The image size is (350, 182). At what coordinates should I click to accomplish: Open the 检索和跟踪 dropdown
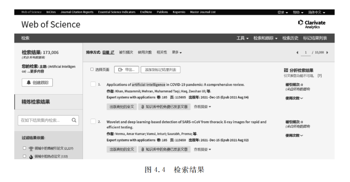(265, 38)
